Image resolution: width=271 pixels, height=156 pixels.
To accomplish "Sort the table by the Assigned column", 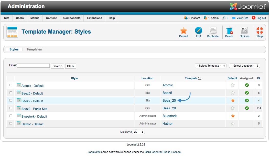I will pyautogui.click(x=246, y=78).
